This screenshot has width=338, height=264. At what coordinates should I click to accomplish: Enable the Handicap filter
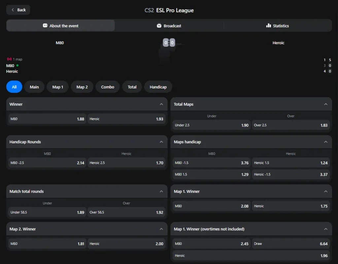(158, 87)
